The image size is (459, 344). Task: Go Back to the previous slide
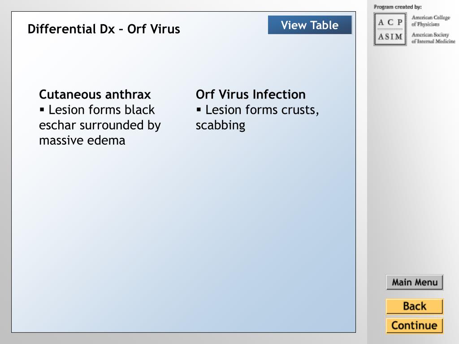pyautogui.click(x=415, y=306)
